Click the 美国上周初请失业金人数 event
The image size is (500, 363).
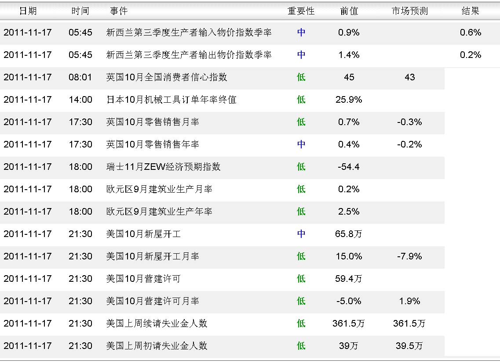[x=157, y=346]
